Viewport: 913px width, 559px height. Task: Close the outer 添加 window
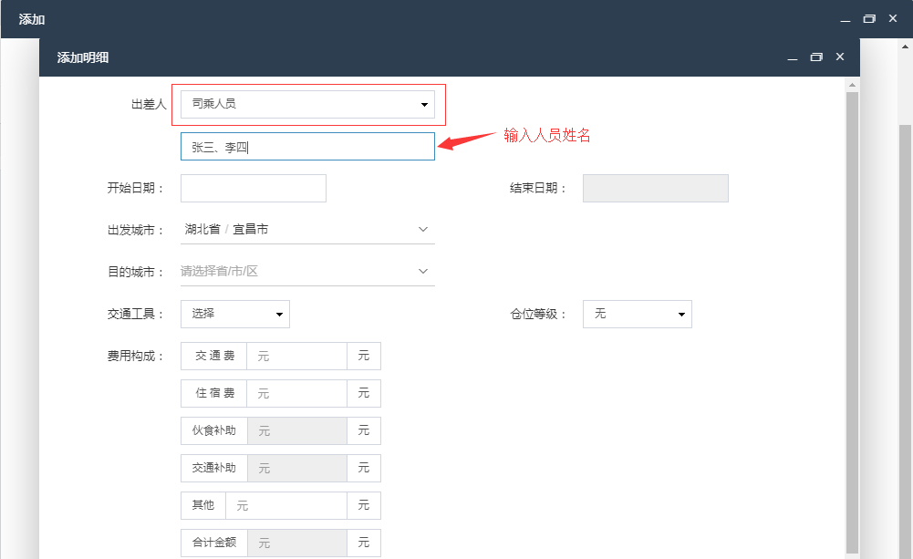pos(893,18)
